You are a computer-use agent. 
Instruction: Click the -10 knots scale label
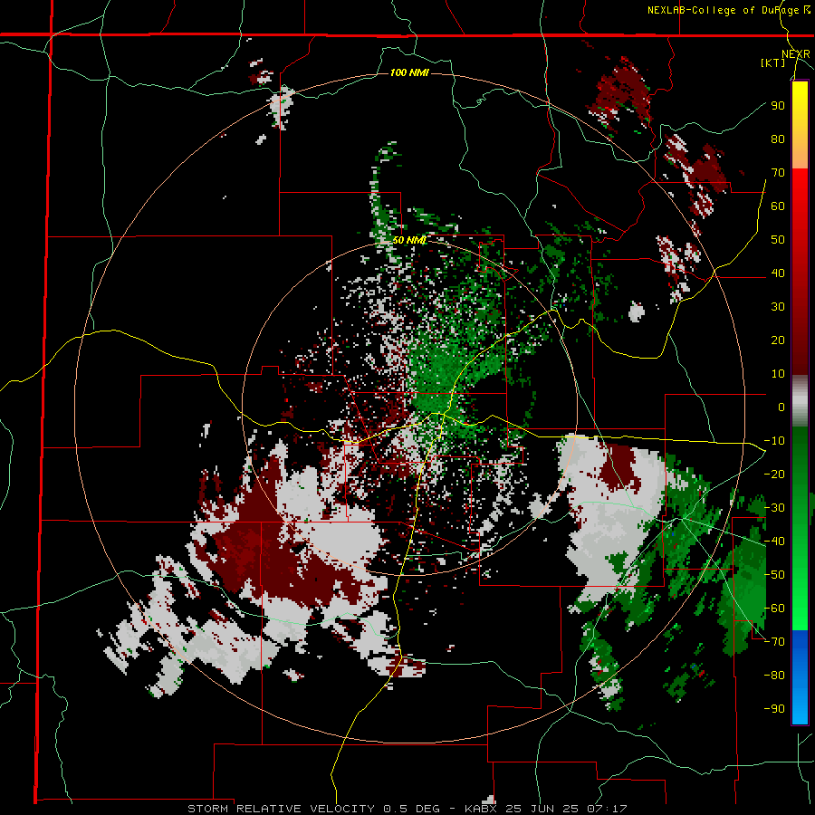pos(774,441)
